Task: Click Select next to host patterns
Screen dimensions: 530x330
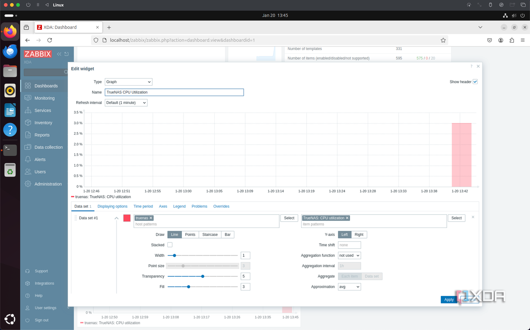Action: (x=289, y=218)
